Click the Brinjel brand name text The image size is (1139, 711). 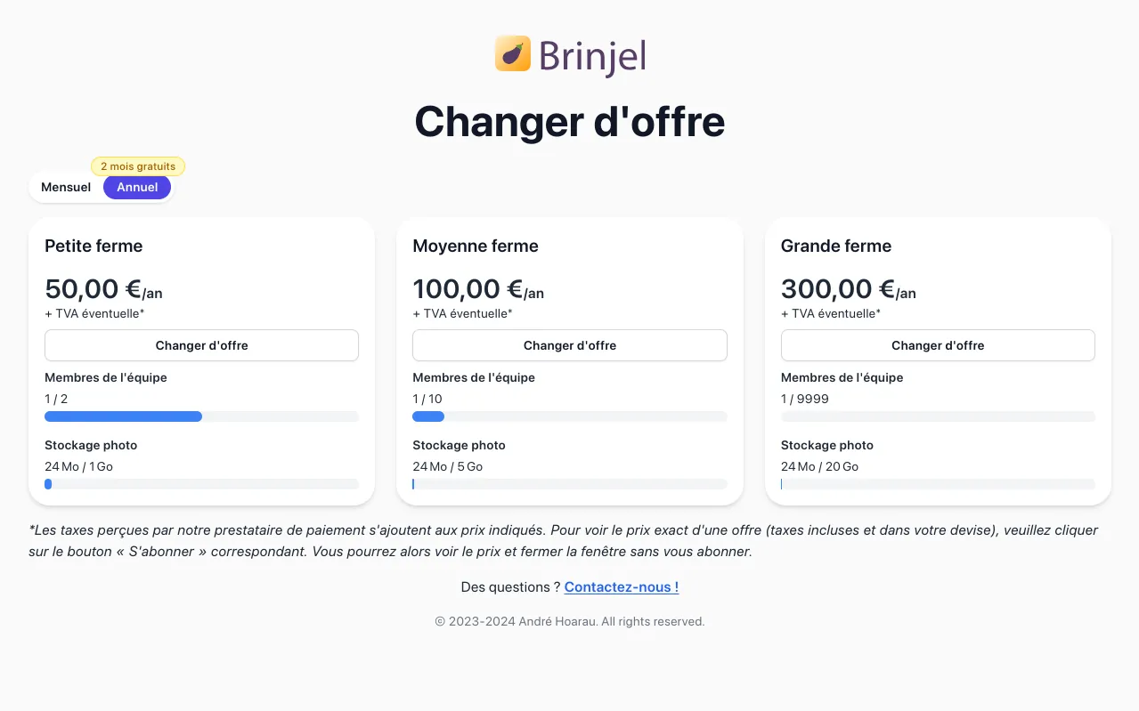591,54
